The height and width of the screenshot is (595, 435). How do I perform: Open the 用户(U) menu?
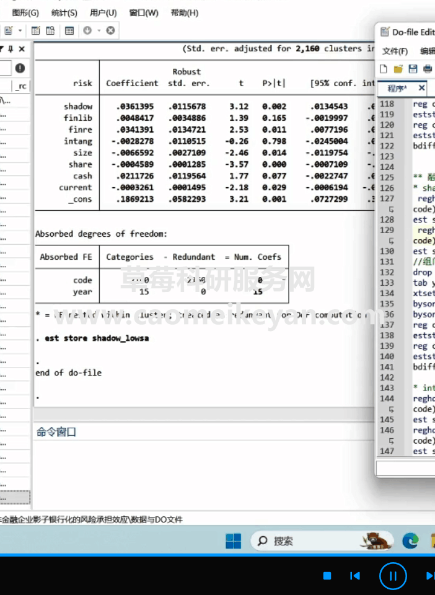103,13
